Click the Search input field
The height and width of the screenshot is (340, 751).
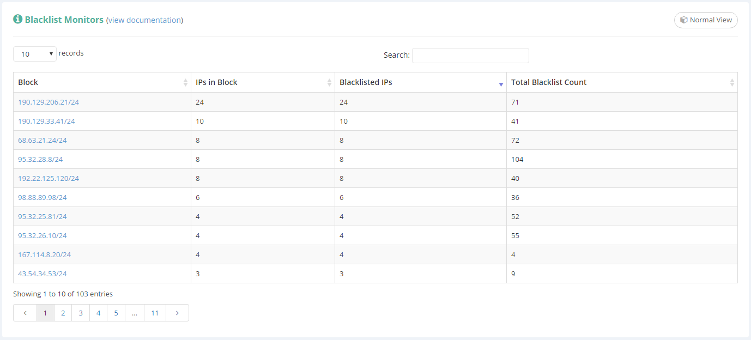click(x=470, y=55)
